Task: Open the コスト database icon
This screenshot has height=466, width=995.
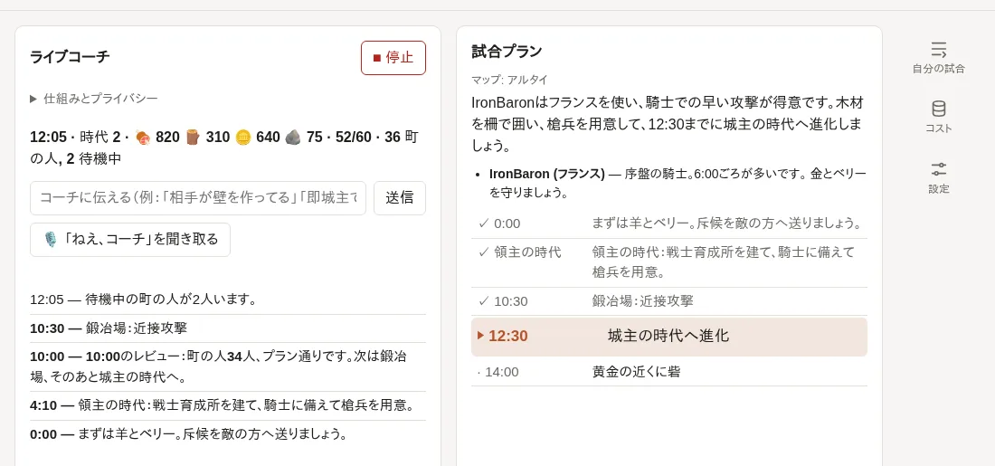Action: [x=939, y=117]
